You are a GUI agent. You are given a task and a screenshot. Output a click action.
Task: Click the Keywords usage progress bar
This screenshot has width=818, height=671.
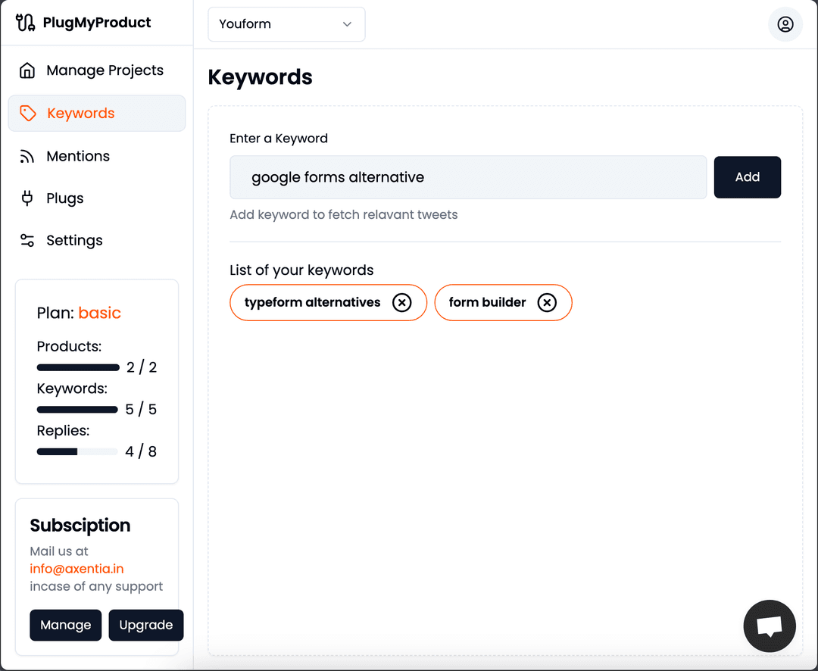click(x=77, y=410)
